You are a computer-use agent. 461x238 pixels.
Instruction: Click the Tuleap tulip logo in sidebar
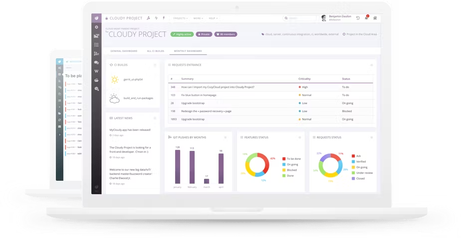96,18
